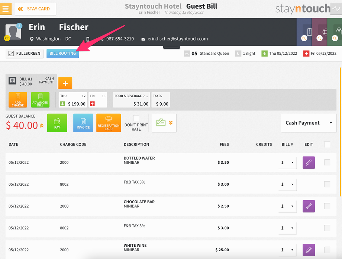This screenshot has height=259, width=342.
Task: Click the guest email address
Action: pyautogui.click(x=178, y=39)
